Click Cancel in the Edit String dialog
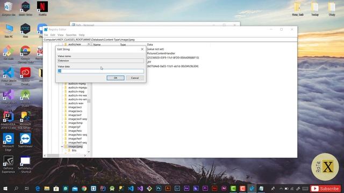Screen dimensions: 344x193 click(135, 78)
